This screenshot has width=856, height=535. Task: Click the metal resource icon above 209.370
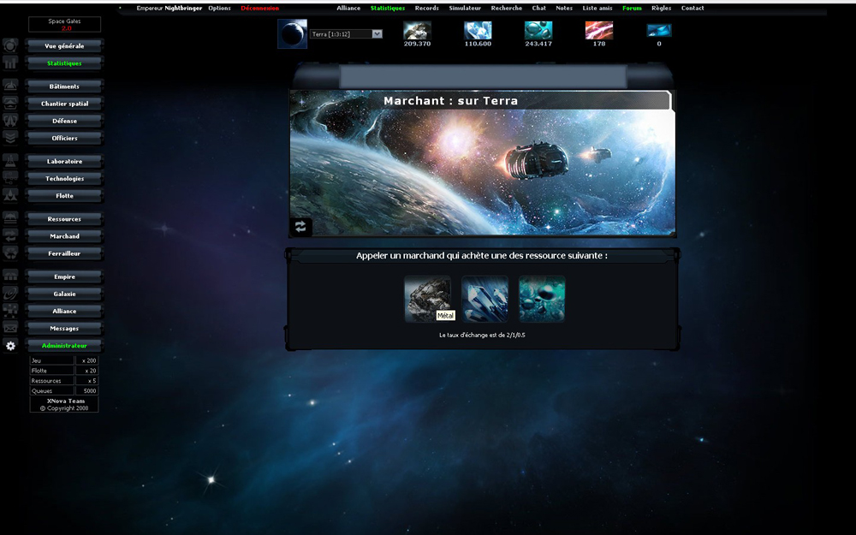point(417,30)
